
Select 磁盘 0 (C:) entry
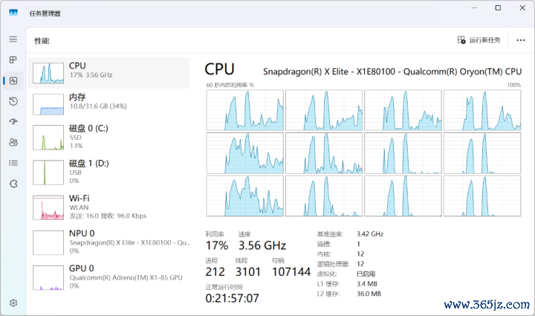coord(109,137)
